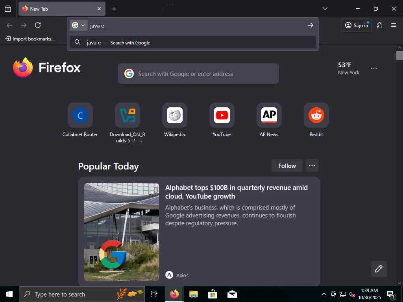Click the Firefox taskbar icon
Image resolution: width=403 pixels, height=302 pixels.
tap(174, 294)
